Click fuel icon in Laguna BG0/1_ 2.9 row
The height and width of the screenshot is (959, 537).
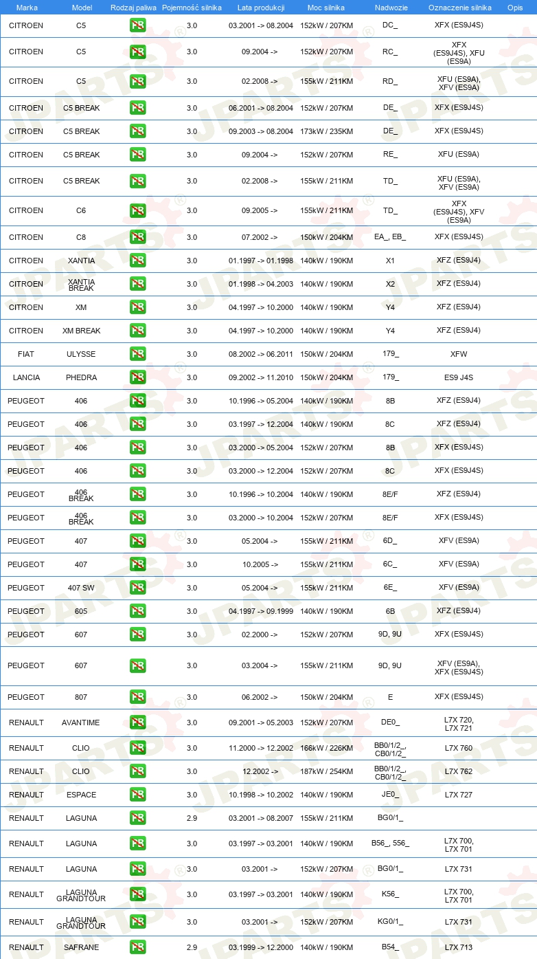coord(137,818)
